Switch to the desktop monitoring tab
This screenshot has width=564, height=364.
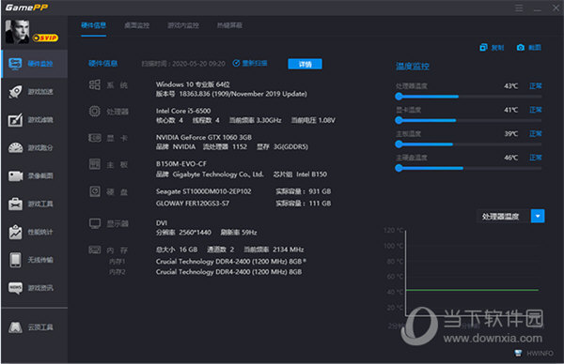(136, 25)
